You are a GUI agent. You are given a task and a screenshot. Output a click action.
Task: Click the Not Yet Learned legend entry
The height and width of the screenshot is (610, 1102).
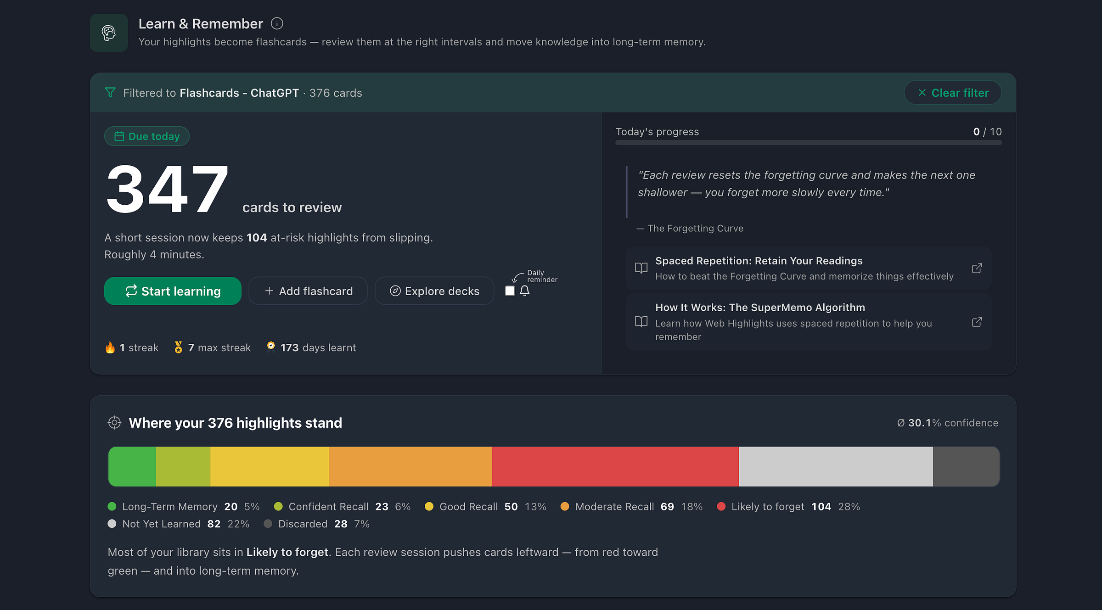tap(179, 524)
